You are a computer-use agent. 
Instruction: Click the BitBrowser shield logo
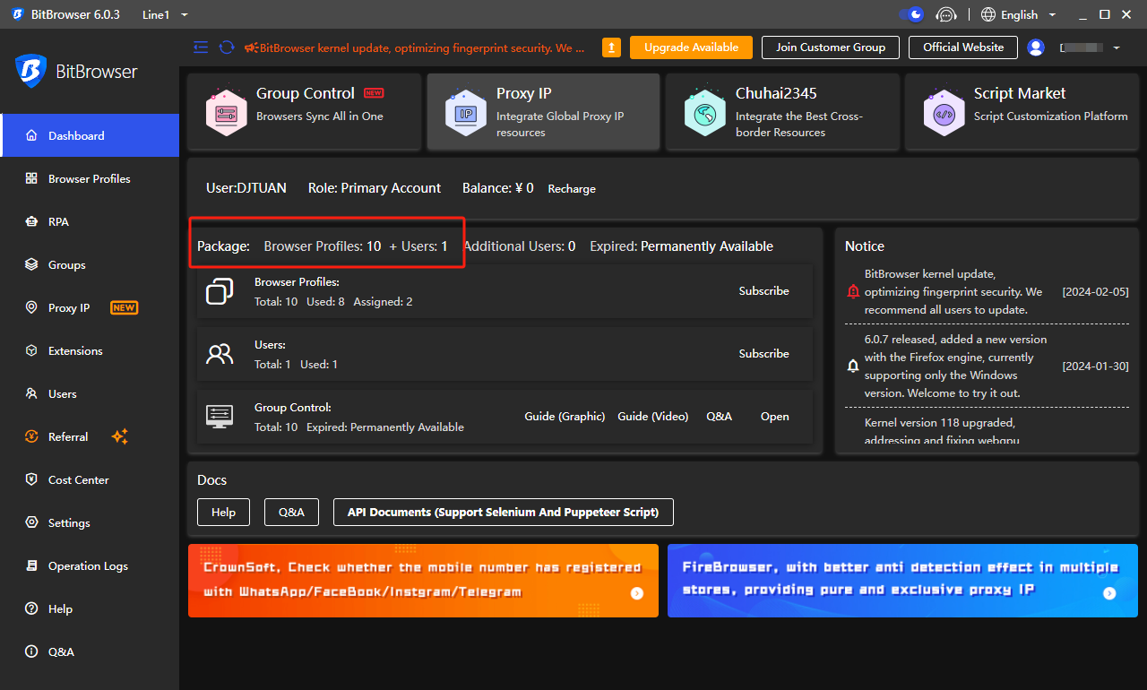click(30, 71)
